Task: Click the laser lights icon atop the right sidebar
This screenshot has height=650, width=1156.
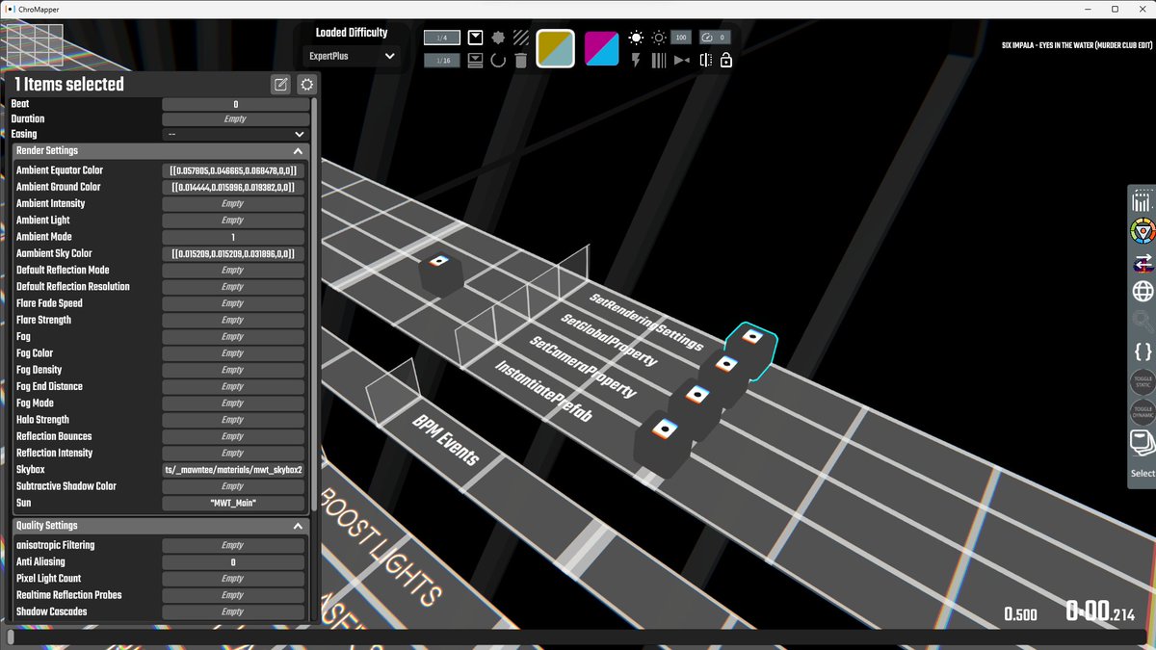Action: click(x=1142, y=200)
